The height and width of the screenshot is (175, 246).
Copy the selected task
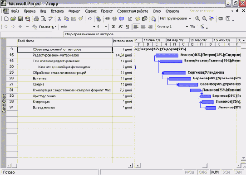pyautogui.click(x=66, y=19)
